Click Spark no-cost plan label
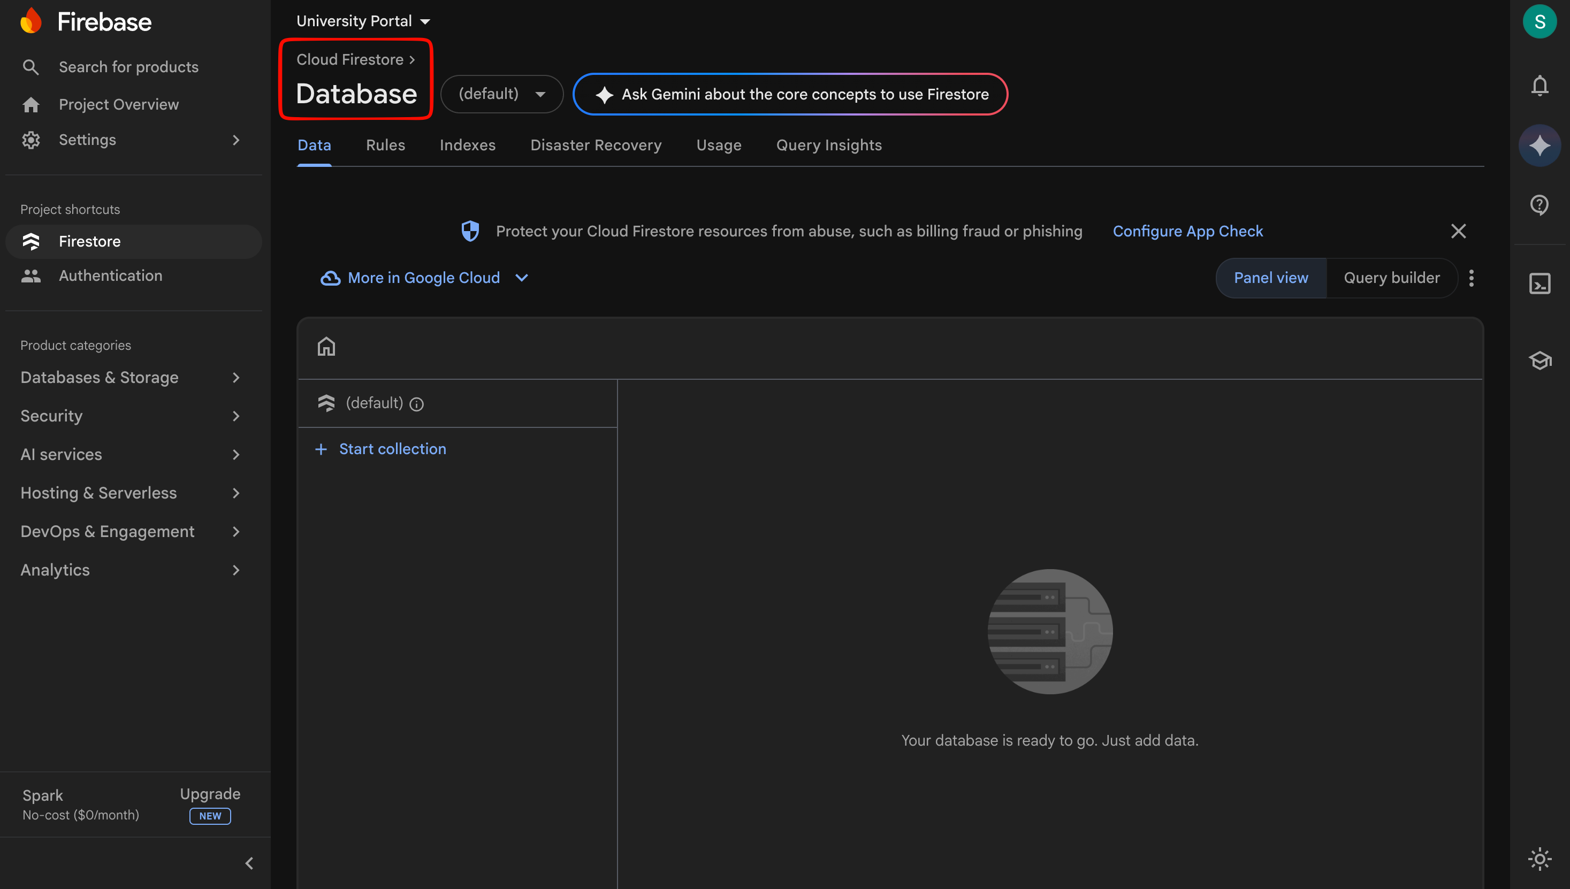The height and width of the screenshot is (889, 1570). (x=81, y=804)
